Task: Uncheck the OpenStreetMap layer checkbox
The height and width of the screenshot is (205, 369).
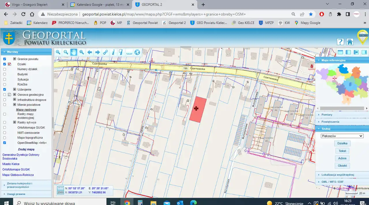Action: (5, 143)
